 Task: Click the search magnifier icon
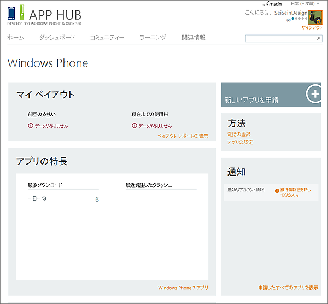(319, 39)
